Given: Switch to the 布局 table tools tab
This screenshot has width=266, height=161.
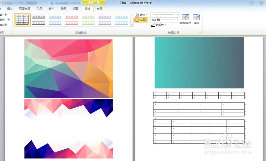Looking at the screenshot, I should click(99, 9).
